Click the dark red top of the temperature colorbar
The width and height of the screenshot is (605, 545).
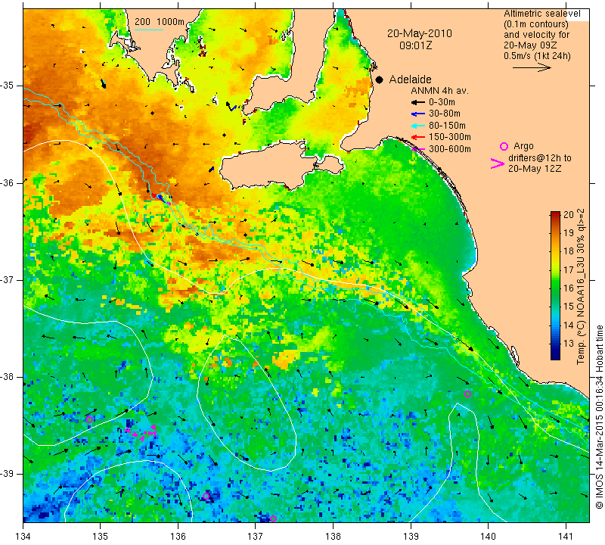point(555,215)
